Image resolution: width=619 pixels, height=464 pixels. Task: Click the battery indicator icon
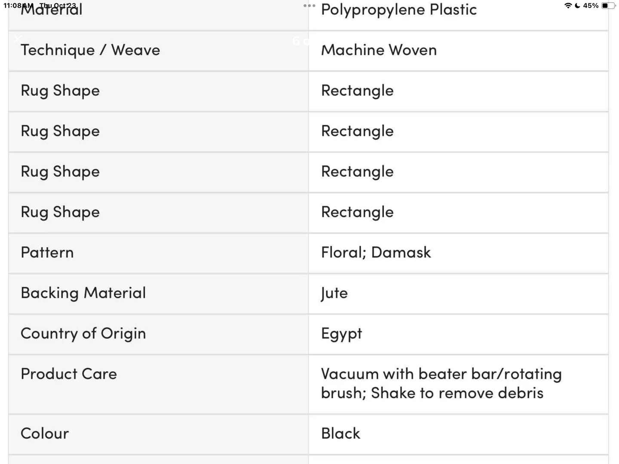point(608,6)
